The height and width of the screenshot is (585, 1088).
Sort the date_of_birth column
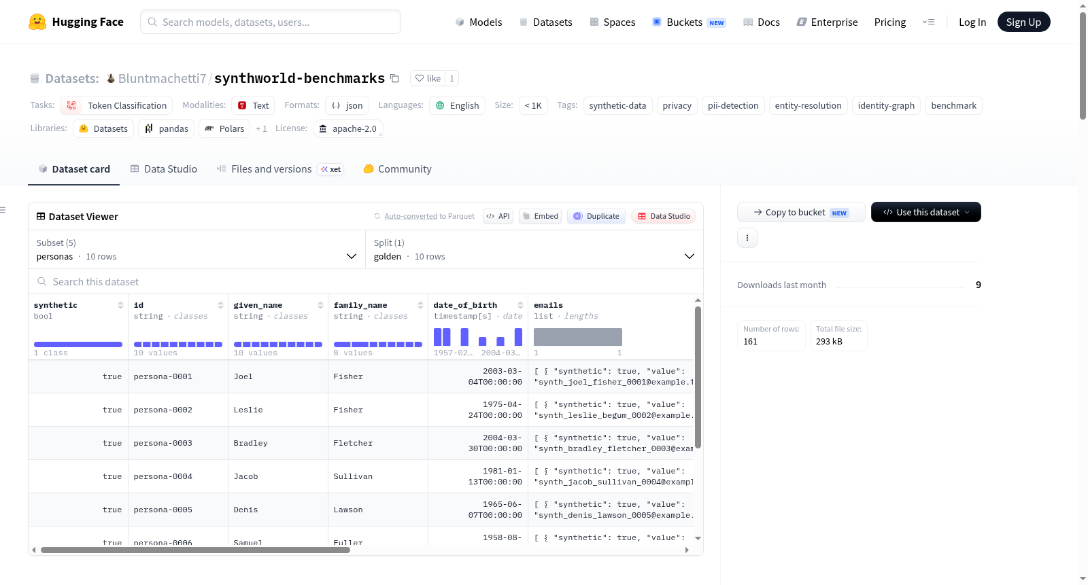(520, 305)
